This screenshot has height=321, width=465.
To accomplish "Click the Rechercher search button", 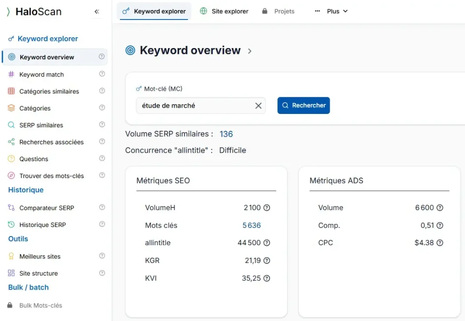I will (x=304, y=105).
